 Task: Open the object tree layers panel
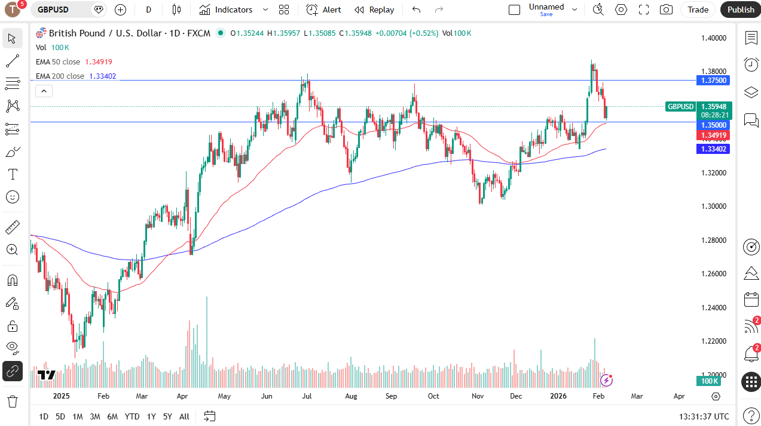pyautogui.click(x=751, y=92)
